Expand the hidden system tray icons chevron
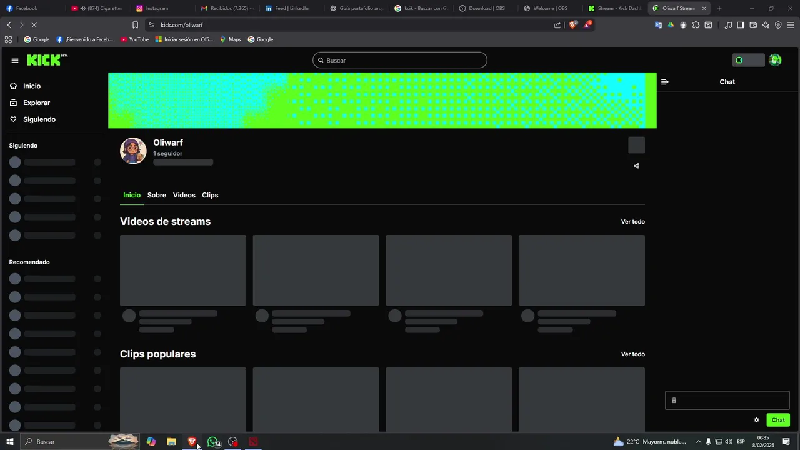800x450 pixels. 699,442
